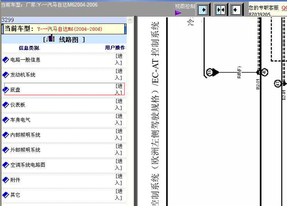This screenshot has height=206, width=287.
Task: Click the book icon beside 其它
Action: [6, 195]
